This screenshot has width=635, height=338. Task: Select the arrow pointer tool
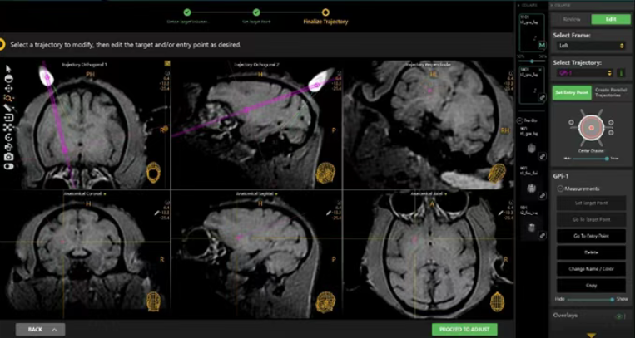[7, 69]
